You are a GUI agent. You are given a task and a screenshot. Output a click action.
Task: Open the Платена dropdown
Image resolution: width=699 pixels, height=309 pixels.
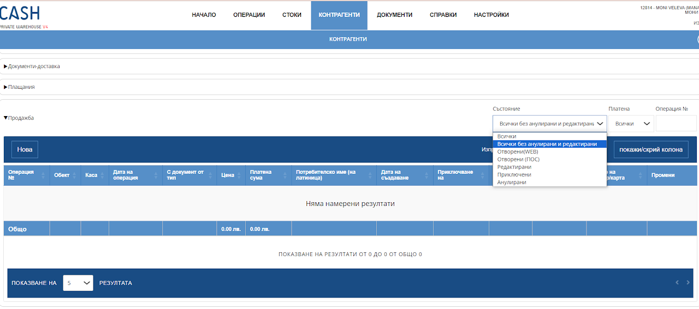point(631,124)
